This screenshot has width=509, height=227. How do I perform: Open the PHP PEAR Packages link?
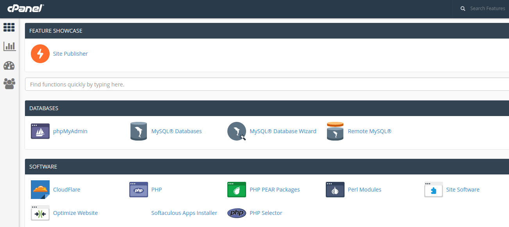pos(275,190)
